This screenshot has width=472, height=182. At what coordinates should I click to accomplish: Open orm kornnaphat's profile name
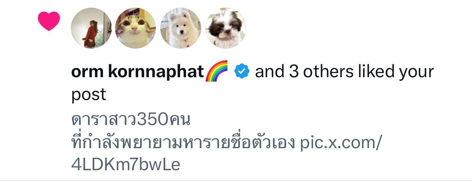137,72
